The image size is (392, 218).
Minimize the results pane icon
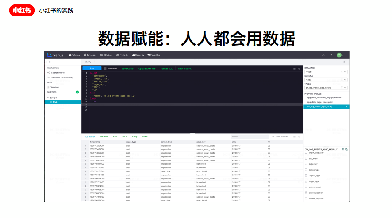point(294,137)
